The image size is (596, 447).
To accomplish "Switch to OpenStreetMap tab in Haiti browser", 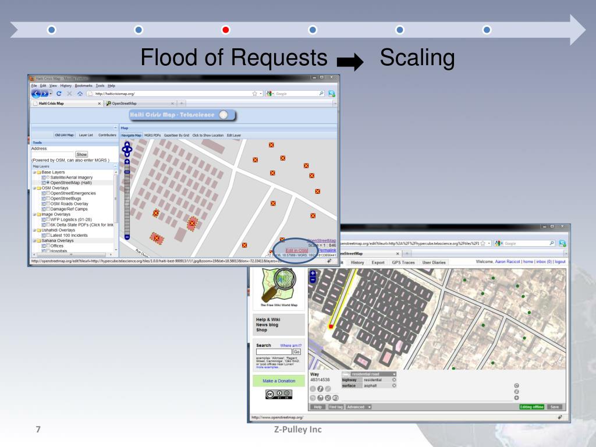I will coord(140,104).
